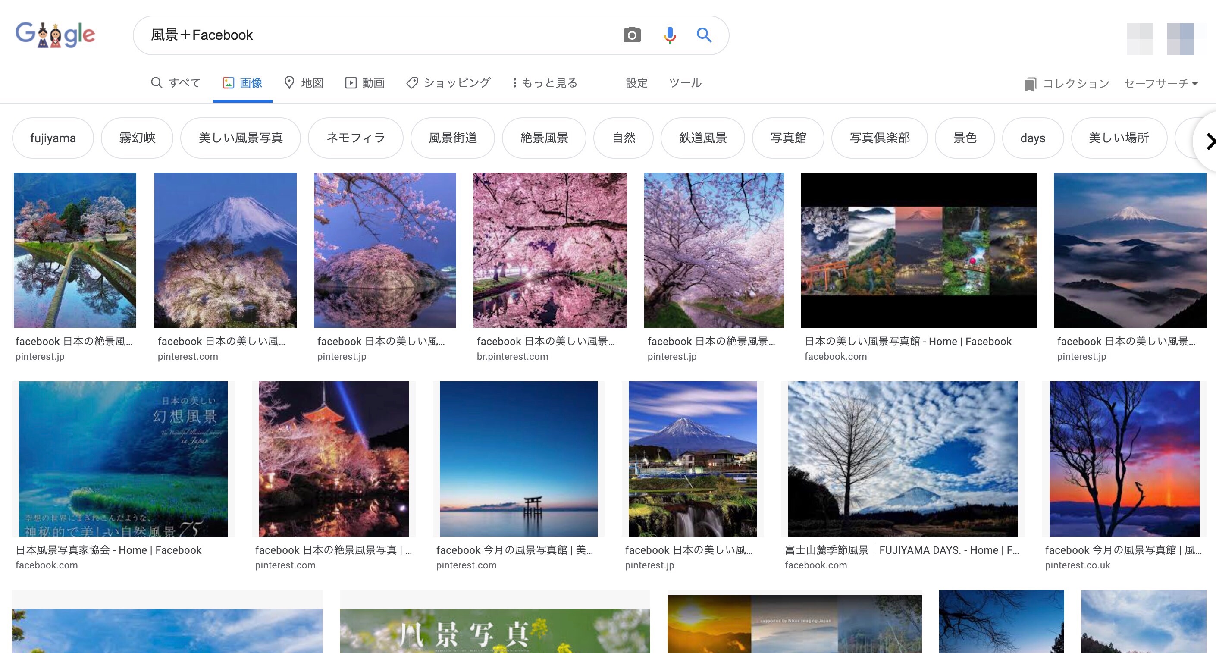Select the 自然 chip
Screen dimensions: 1216x653
(x=624, y=138)
